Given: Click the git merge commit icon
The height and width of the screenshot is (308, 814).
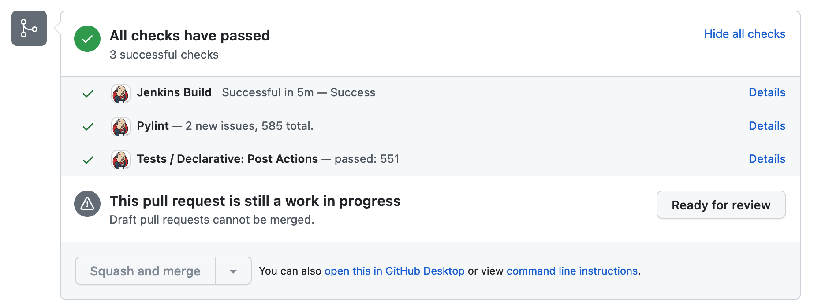Looking at the screenshot, I should tap(28, 29).
